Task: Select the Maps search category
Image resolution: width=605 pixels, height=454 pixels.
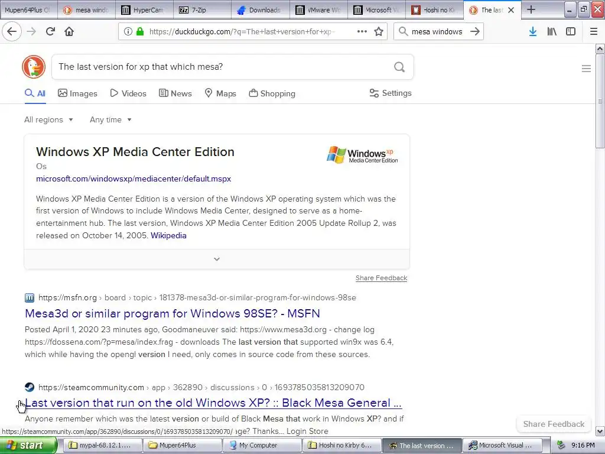Action: coord(220,93)
